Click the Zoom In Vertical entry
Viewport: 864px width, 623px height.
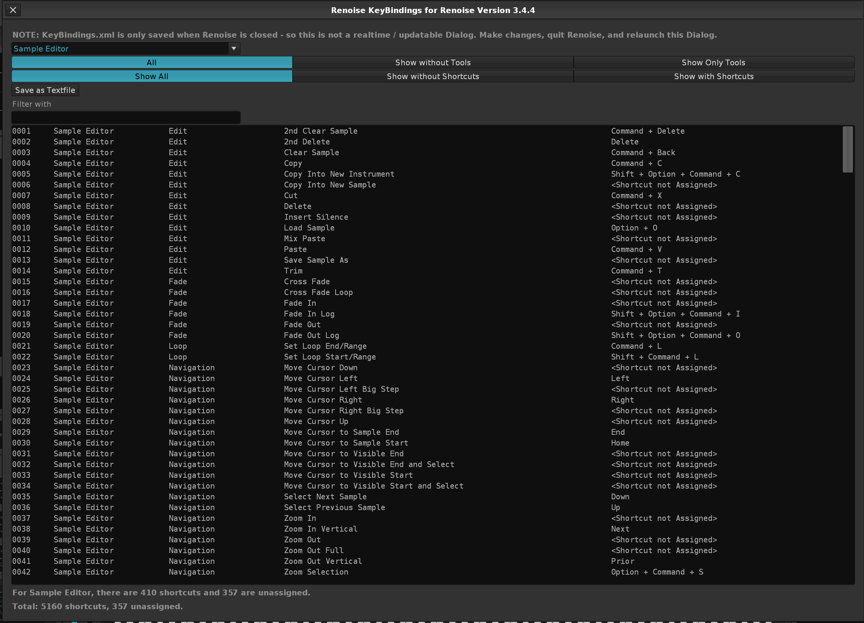(x=320, y=529)
